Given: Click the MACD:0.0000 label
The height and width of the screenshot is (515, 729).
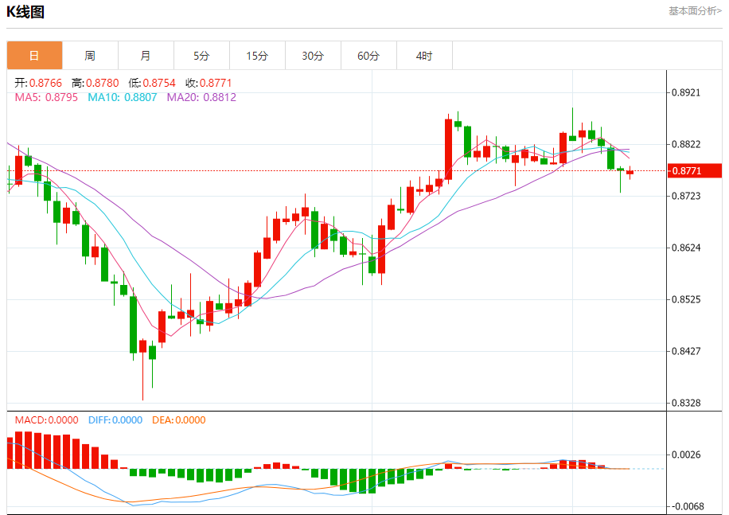Looking at the screenshot, I should click(46, 420).
